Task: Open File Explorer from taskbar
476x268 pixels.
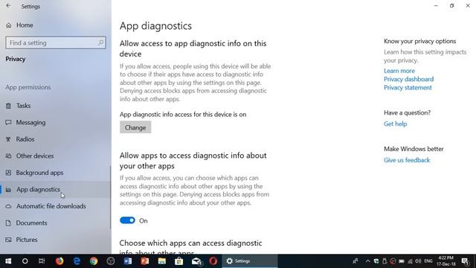Action: coord(162,261)
